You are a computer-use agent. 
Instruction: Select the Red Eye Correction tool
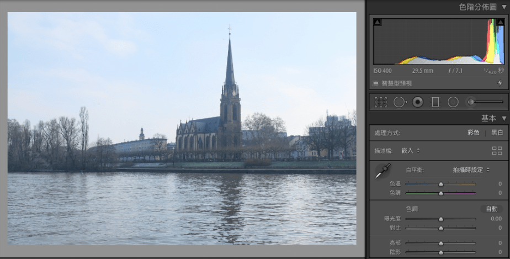pos(418,102)
